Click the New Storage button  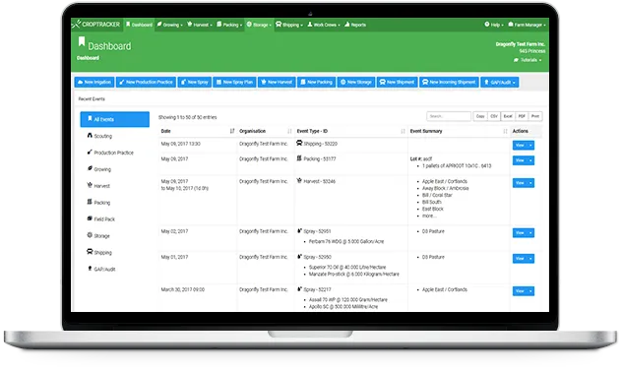[x=356, y=82]
